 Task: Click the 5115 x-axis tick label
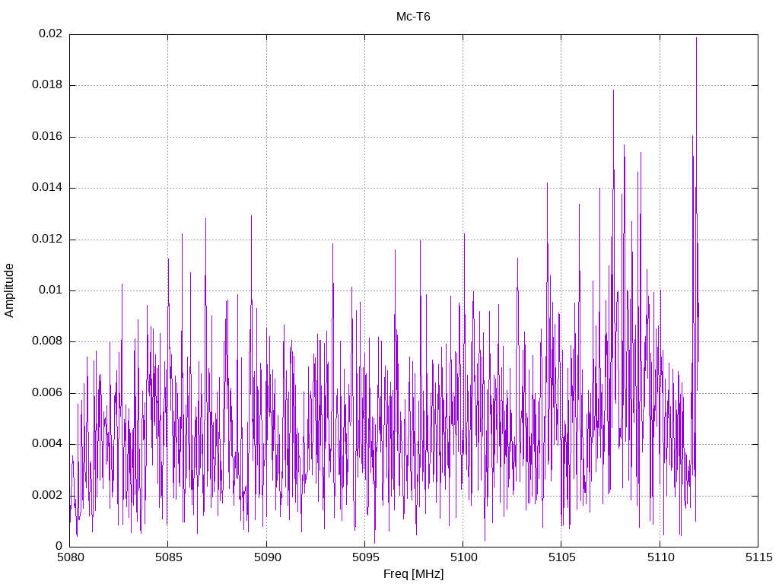tap(757, 557)
